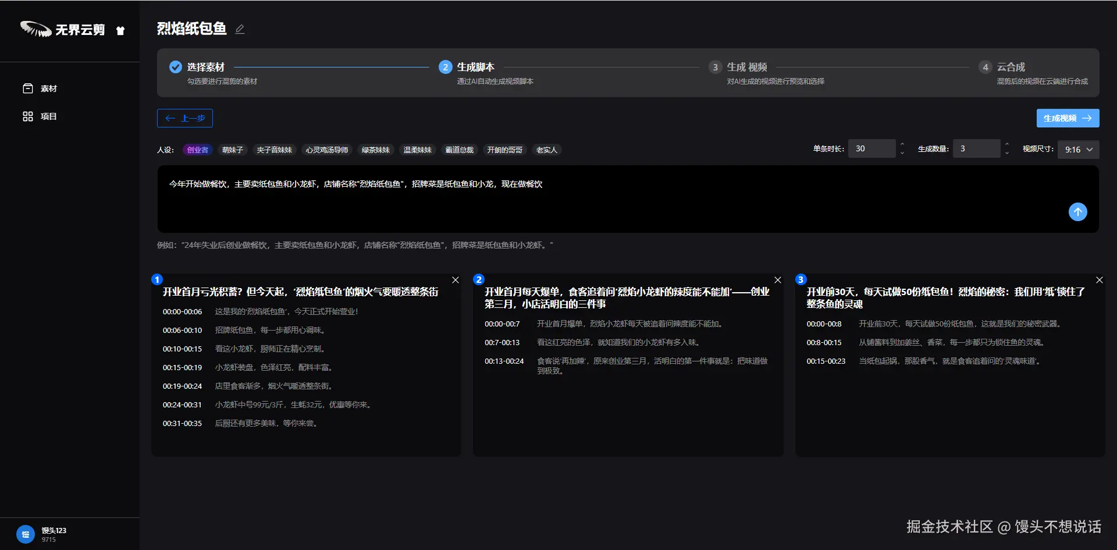Close script card 3 about 开业前30天

(1100, 280)
